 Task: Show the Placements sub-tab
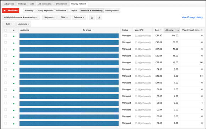(x=61, y=11)
